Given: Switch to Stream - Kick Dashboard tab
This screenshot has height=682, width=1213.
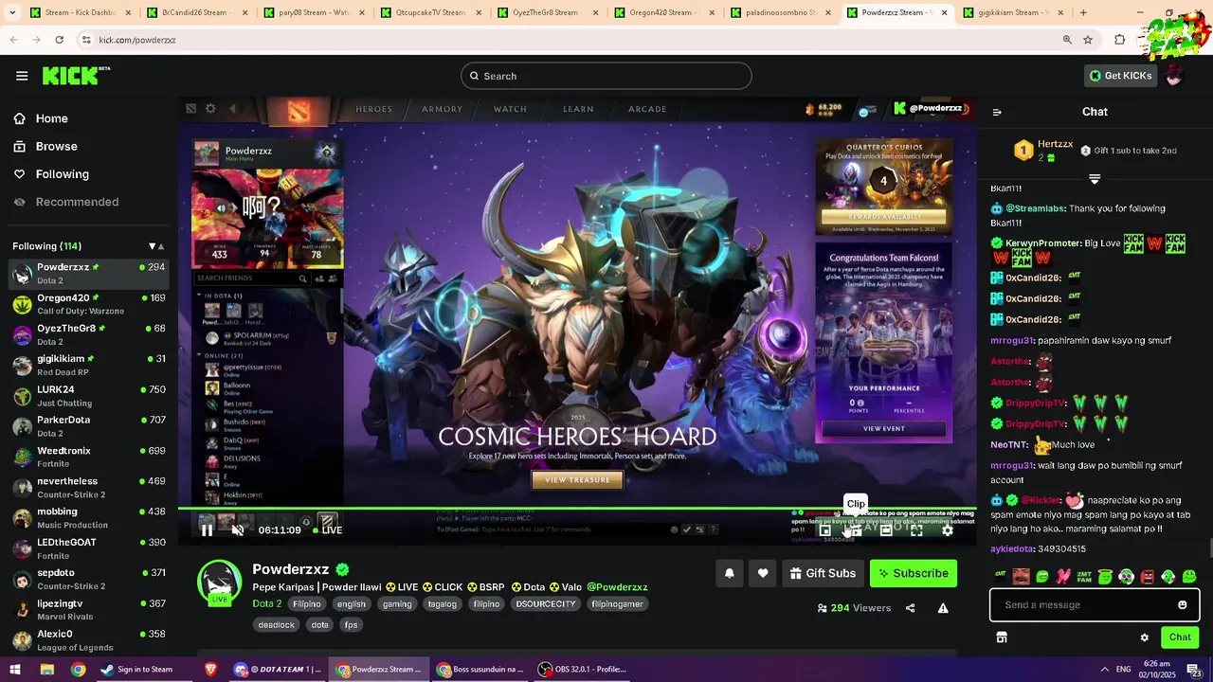Looking at the screenshot, I should pyautogui.click(x=81, y=12).
